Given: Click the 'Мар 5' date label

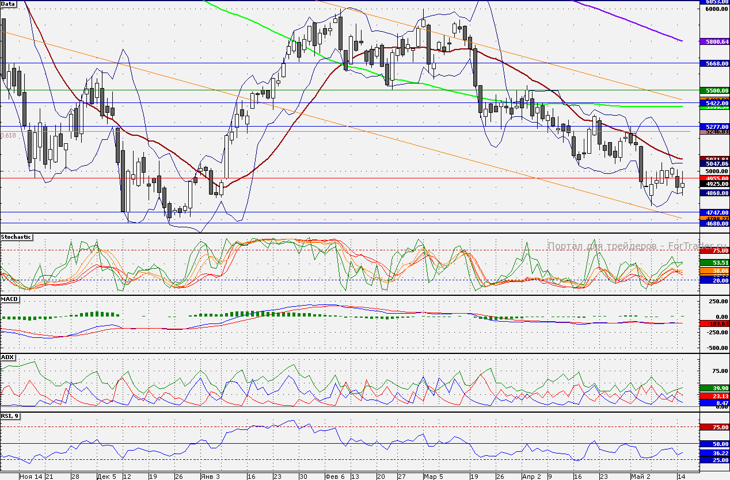Looking at the screenshot, I should point(433,477).
